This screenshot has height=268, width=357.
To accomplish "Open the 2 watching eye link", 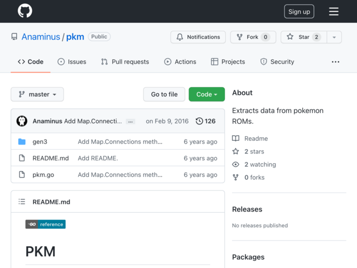I will (254, 164).
